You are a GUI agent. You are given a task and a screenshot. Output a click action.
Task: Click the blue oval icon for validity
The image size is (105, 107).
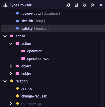click(17, 29)
